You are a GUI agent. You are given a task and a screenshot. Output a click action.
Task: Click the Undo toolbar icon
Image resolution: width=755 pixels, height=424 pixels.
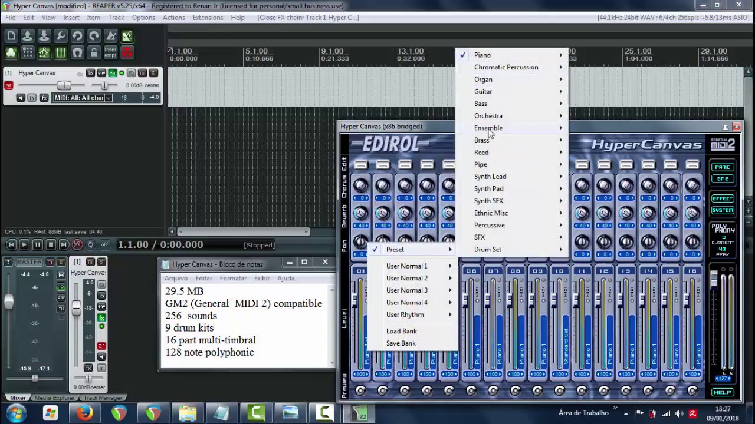[77, 36]
